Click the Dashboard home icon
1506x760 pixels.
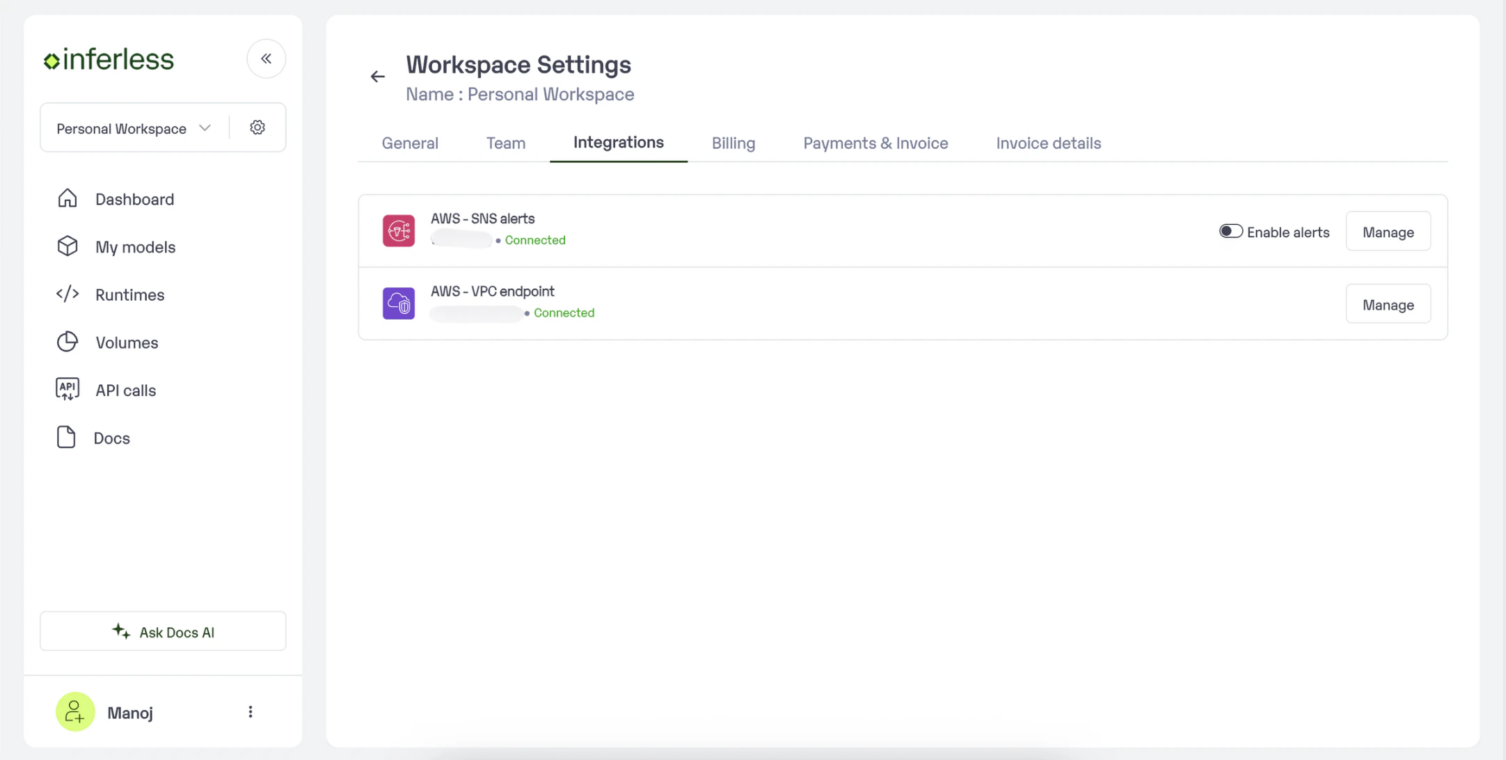[68, 198]
